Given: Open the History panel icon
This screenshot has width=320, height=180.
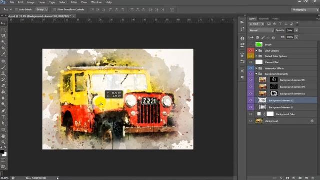Looking at the screenshot, I should 242,29.
